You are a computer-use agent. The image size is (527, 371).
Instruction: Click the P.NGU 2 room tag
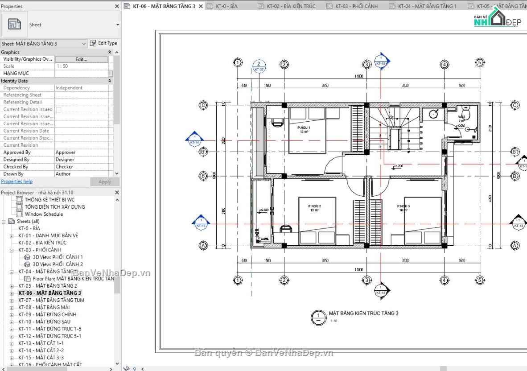pyautogui.click(x=315, y=208)
